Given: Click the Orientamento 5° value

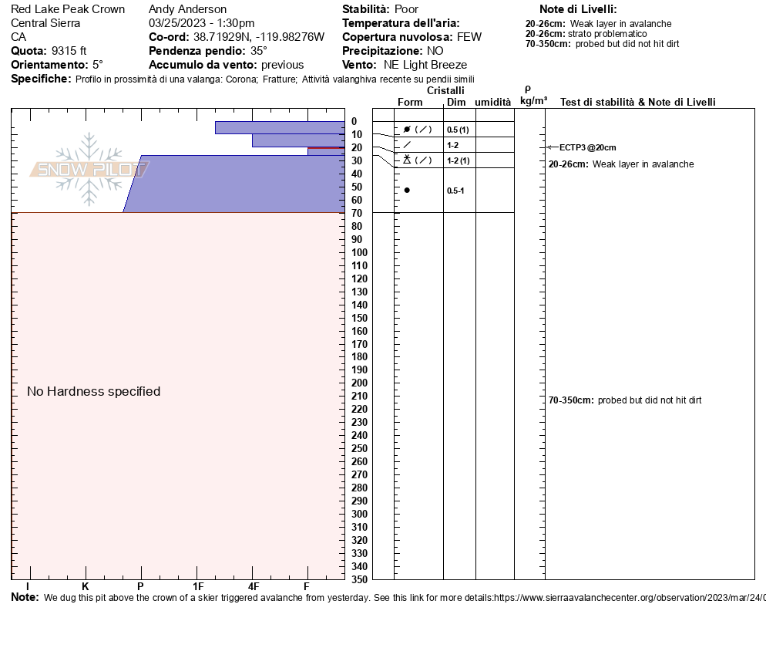Looking at the screenshot, I should click(x=98, y=65).
